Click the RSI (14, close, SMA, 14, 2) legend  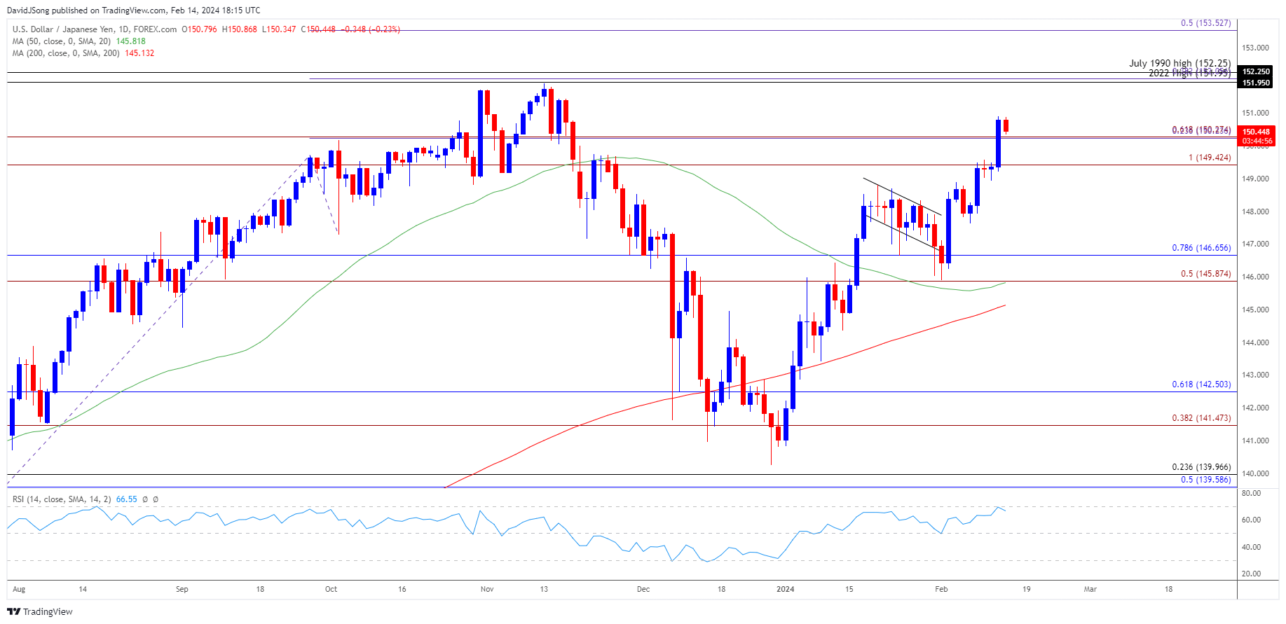[x=62, y=499]
